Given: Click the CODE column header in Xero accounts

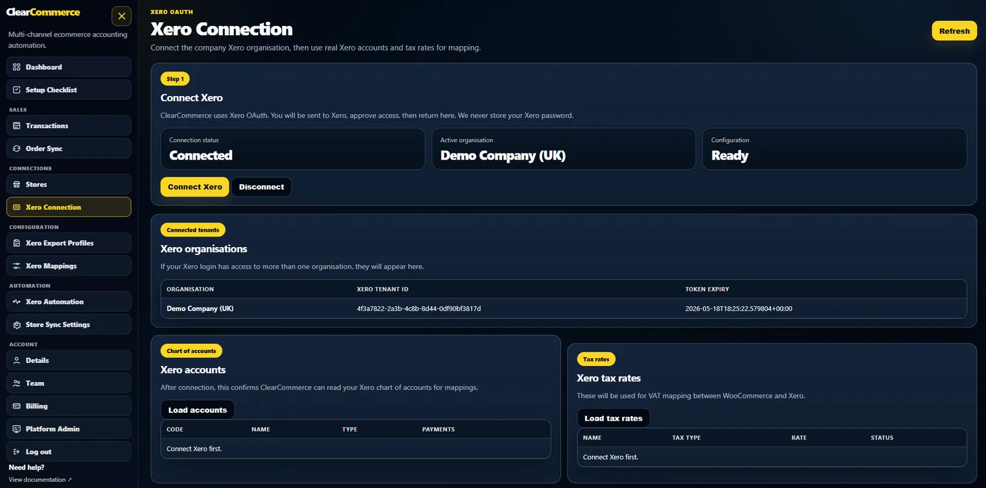Looking at the screenshot, I should [x=175, y=429].
